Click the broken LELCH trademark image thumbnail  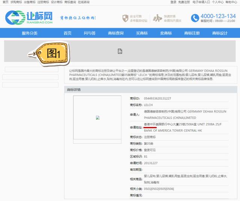pos(97,118)
